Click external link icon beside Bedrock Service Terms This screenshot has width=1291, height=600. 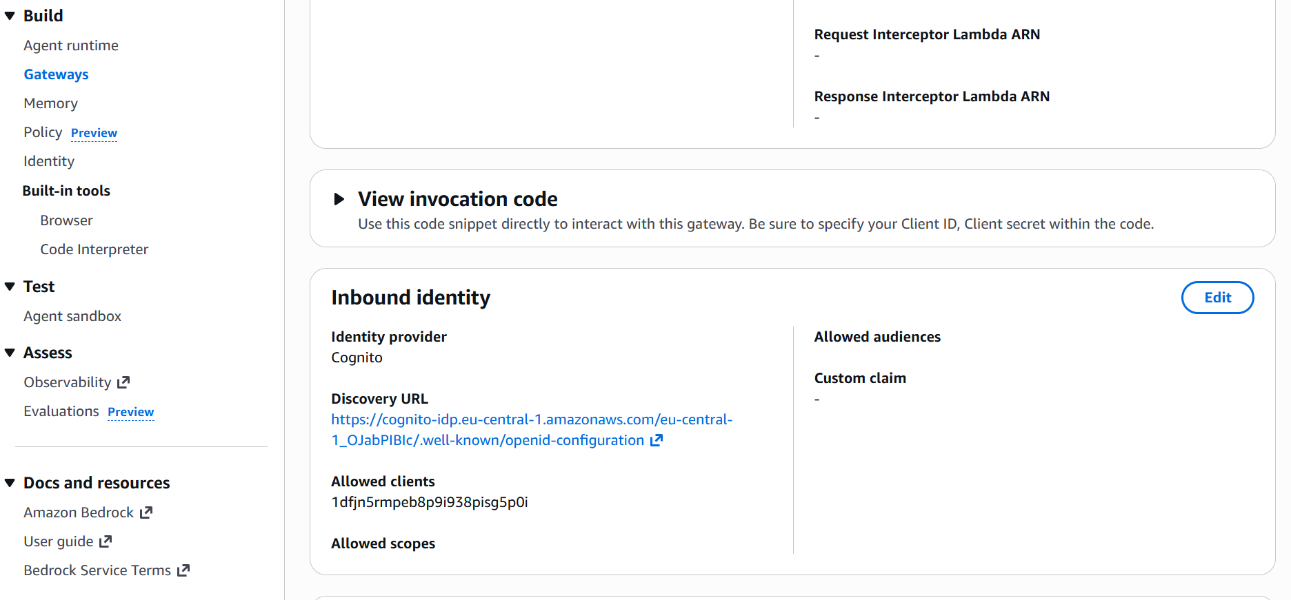(x=183, y=570)
